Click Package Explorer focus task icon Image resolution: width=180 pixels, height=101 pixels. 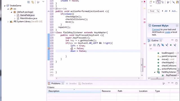[x=38, y=2]
